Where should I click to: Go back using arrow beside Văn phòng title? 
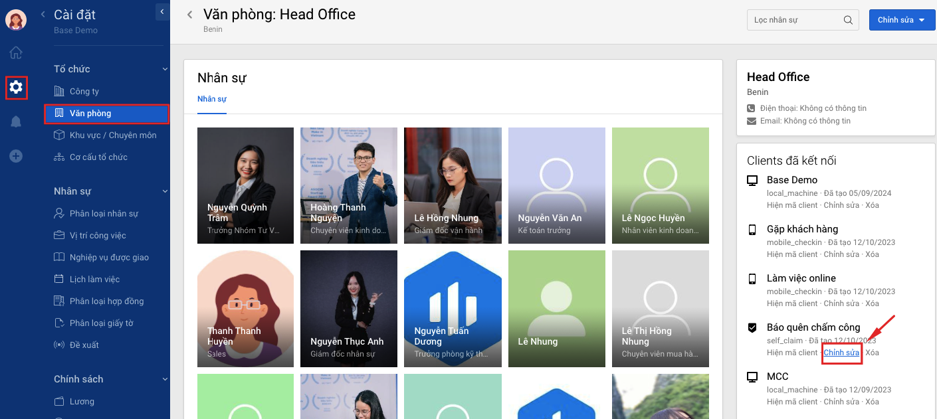point(190,15)
